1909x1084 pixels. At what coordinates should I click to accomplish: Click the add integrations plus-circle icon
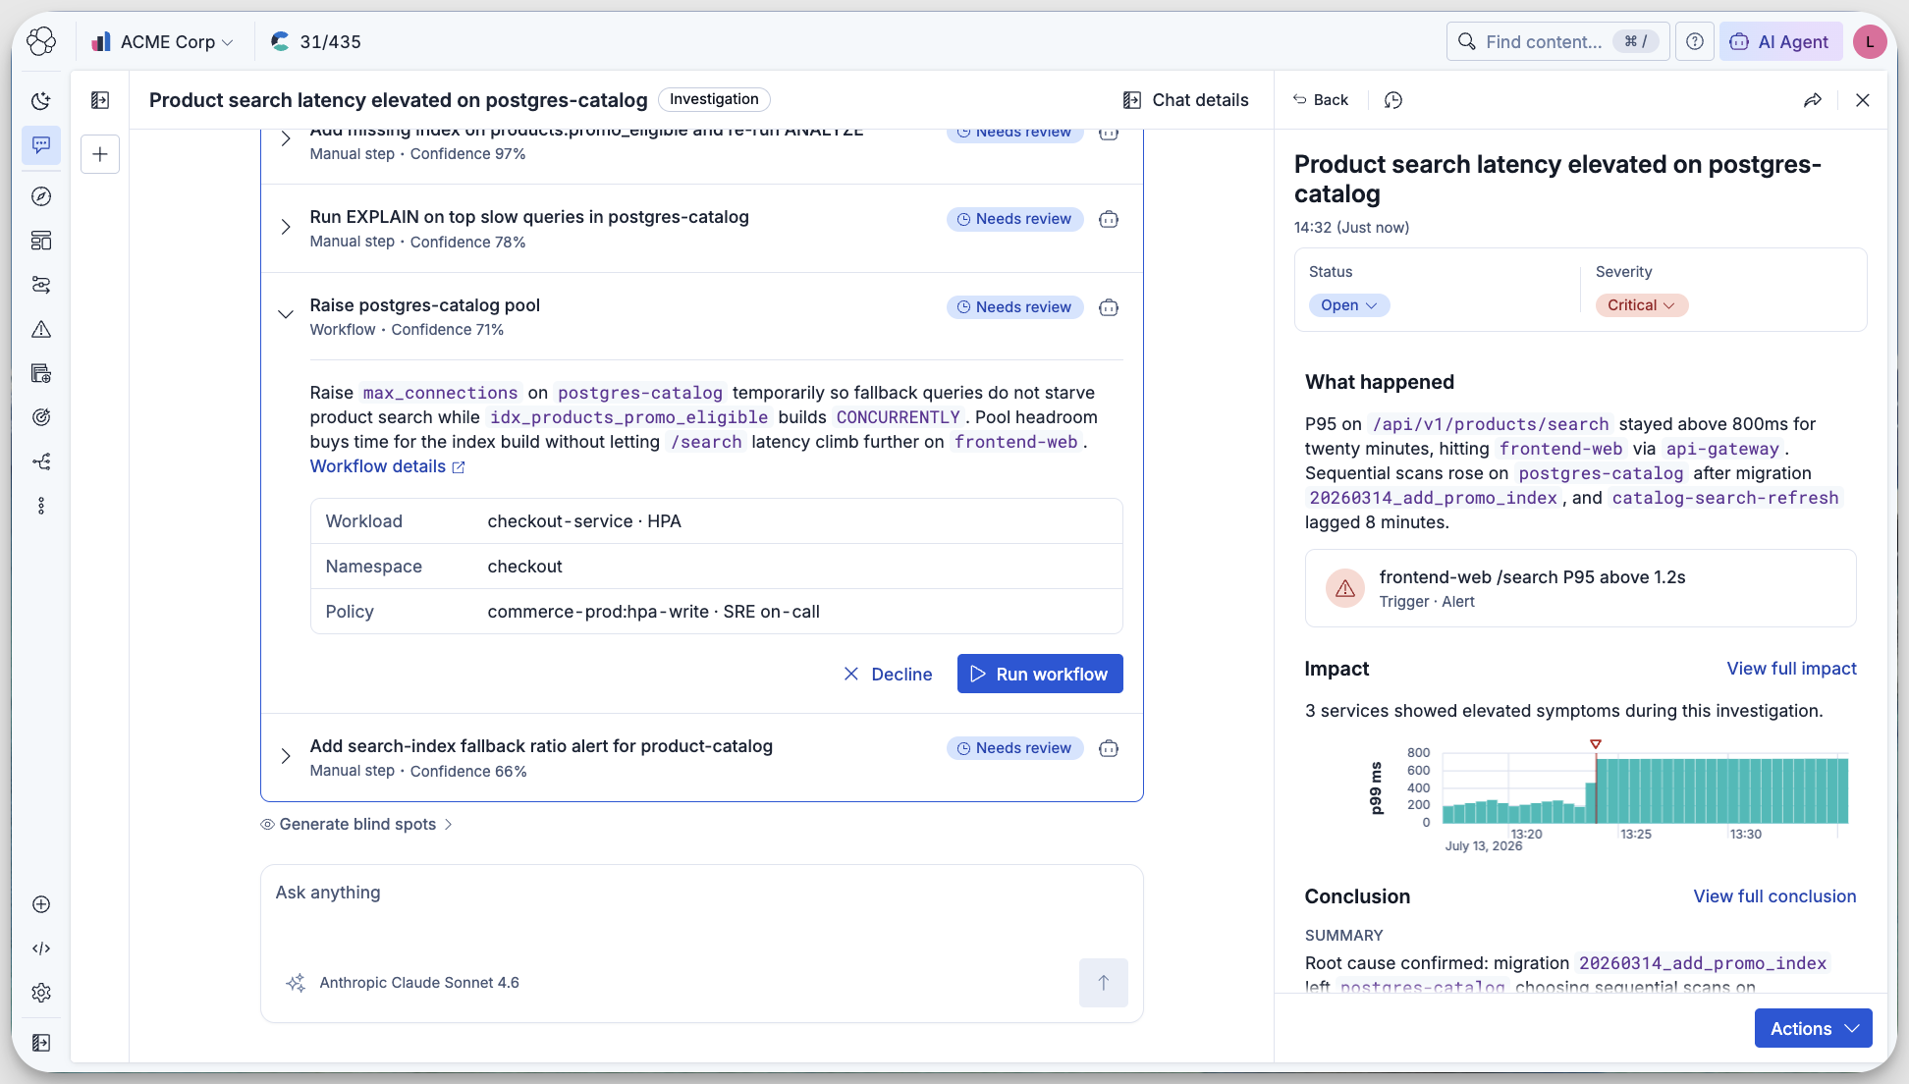pyautogui.click(x=41, y=904)
